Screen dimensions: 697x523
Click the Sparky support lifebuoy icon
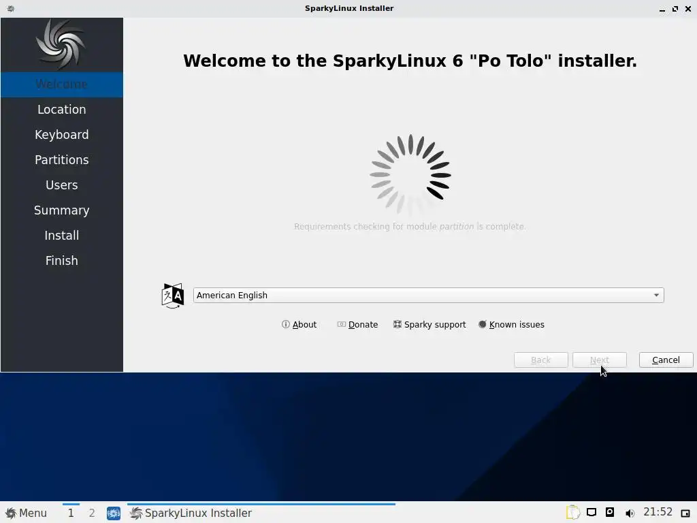[397, 324]
